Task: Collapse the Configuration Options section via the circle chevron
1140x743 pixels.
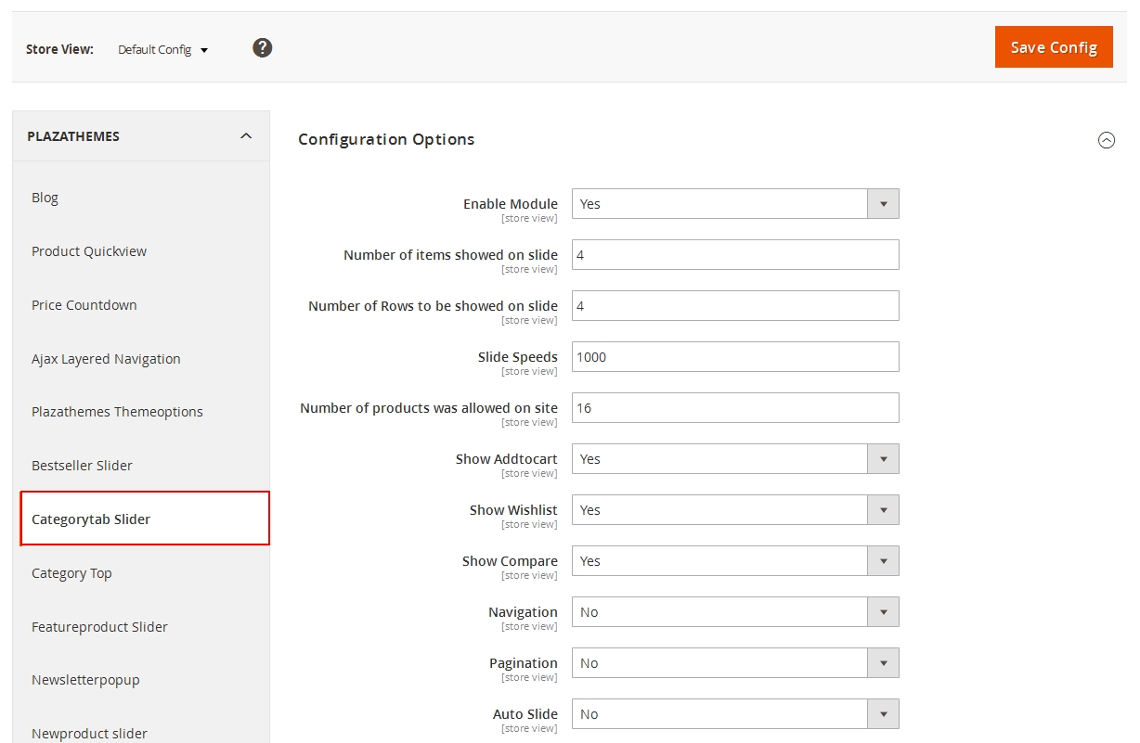Action: pos(1107,140)
